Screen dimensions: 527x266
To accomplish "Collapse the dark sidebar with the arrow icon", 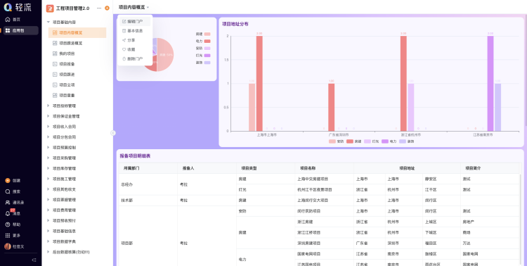I will [x=34, y=260].
